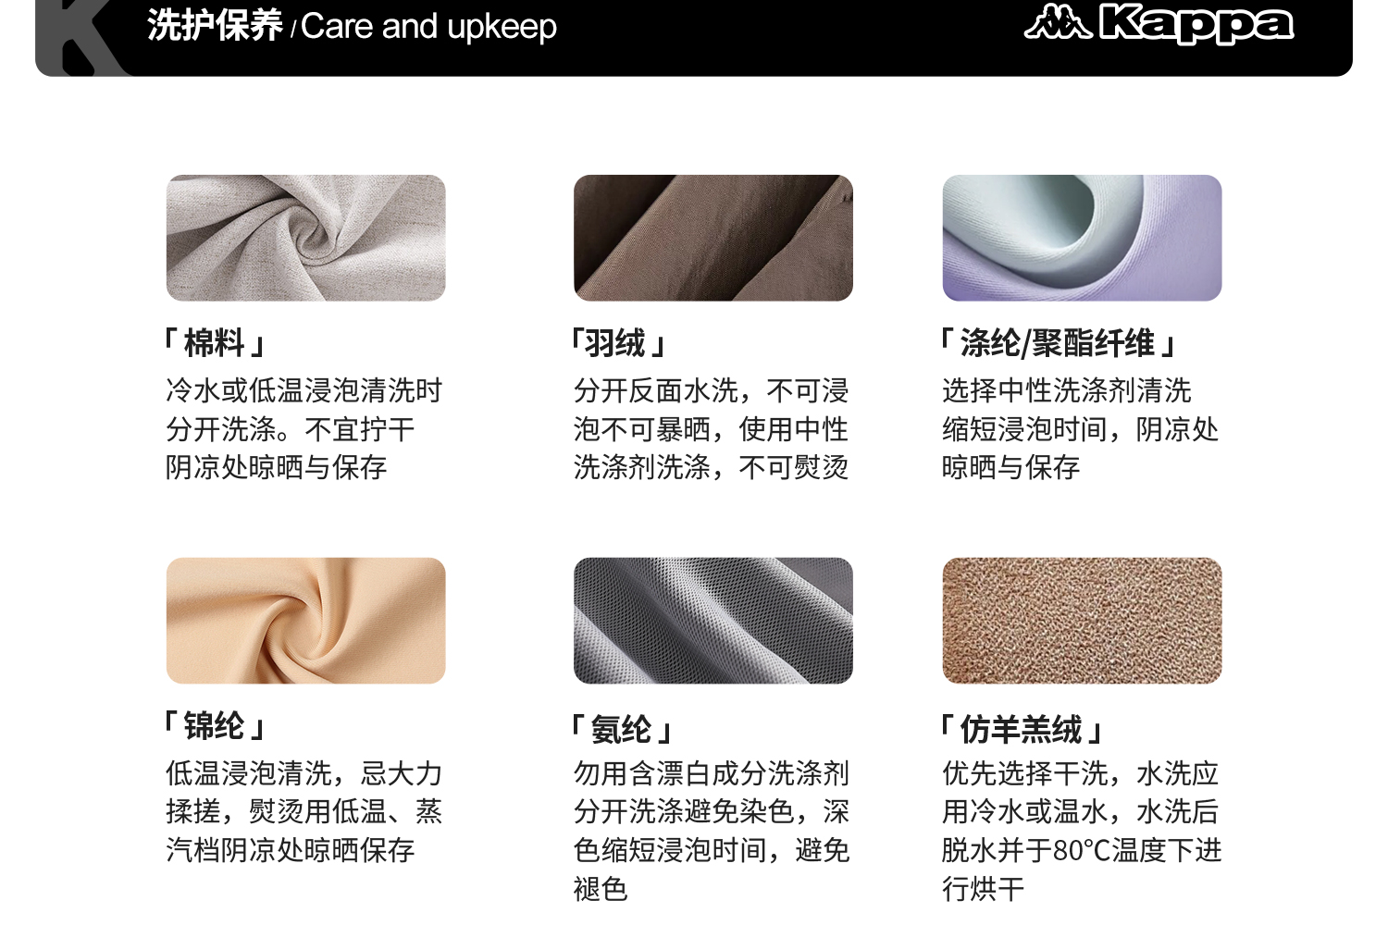Click the spandex bleach warning paragraph
1388x925 pixels.
pos(711,831)
